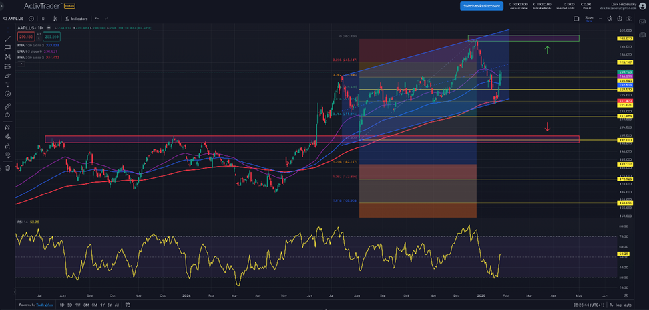Toggle percent scale at bottom right
The width and height of the screenshot is (649, 310).
pyautogui.click(x=610, y=305)
